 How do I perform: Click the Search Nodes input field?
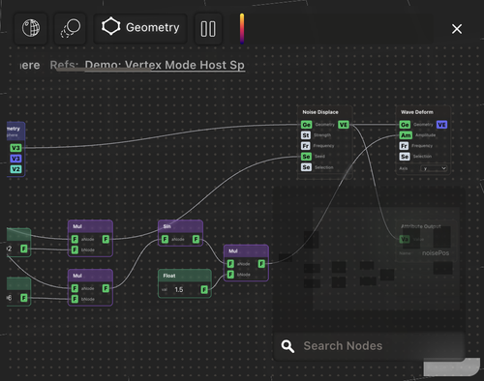[x=369, y=346]
